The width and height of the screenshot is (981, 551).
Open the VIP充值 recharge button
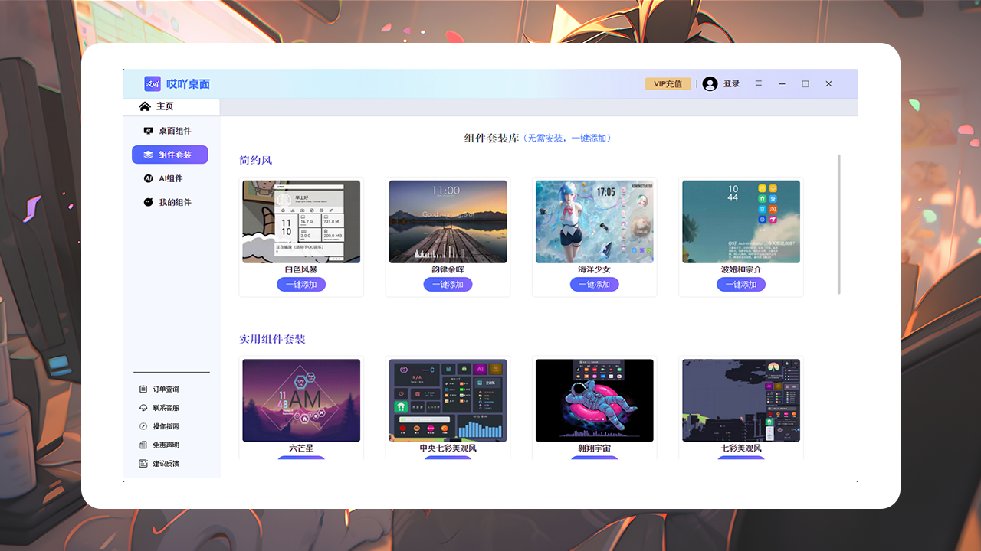668,84
